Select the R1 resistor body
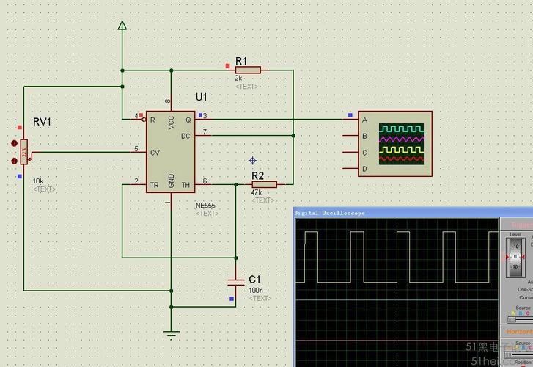533x367 pixels. point(248,70)
